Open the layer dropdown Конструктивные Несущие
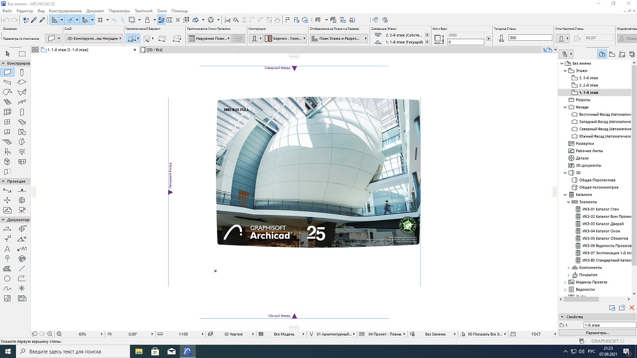 coord(94,38)
